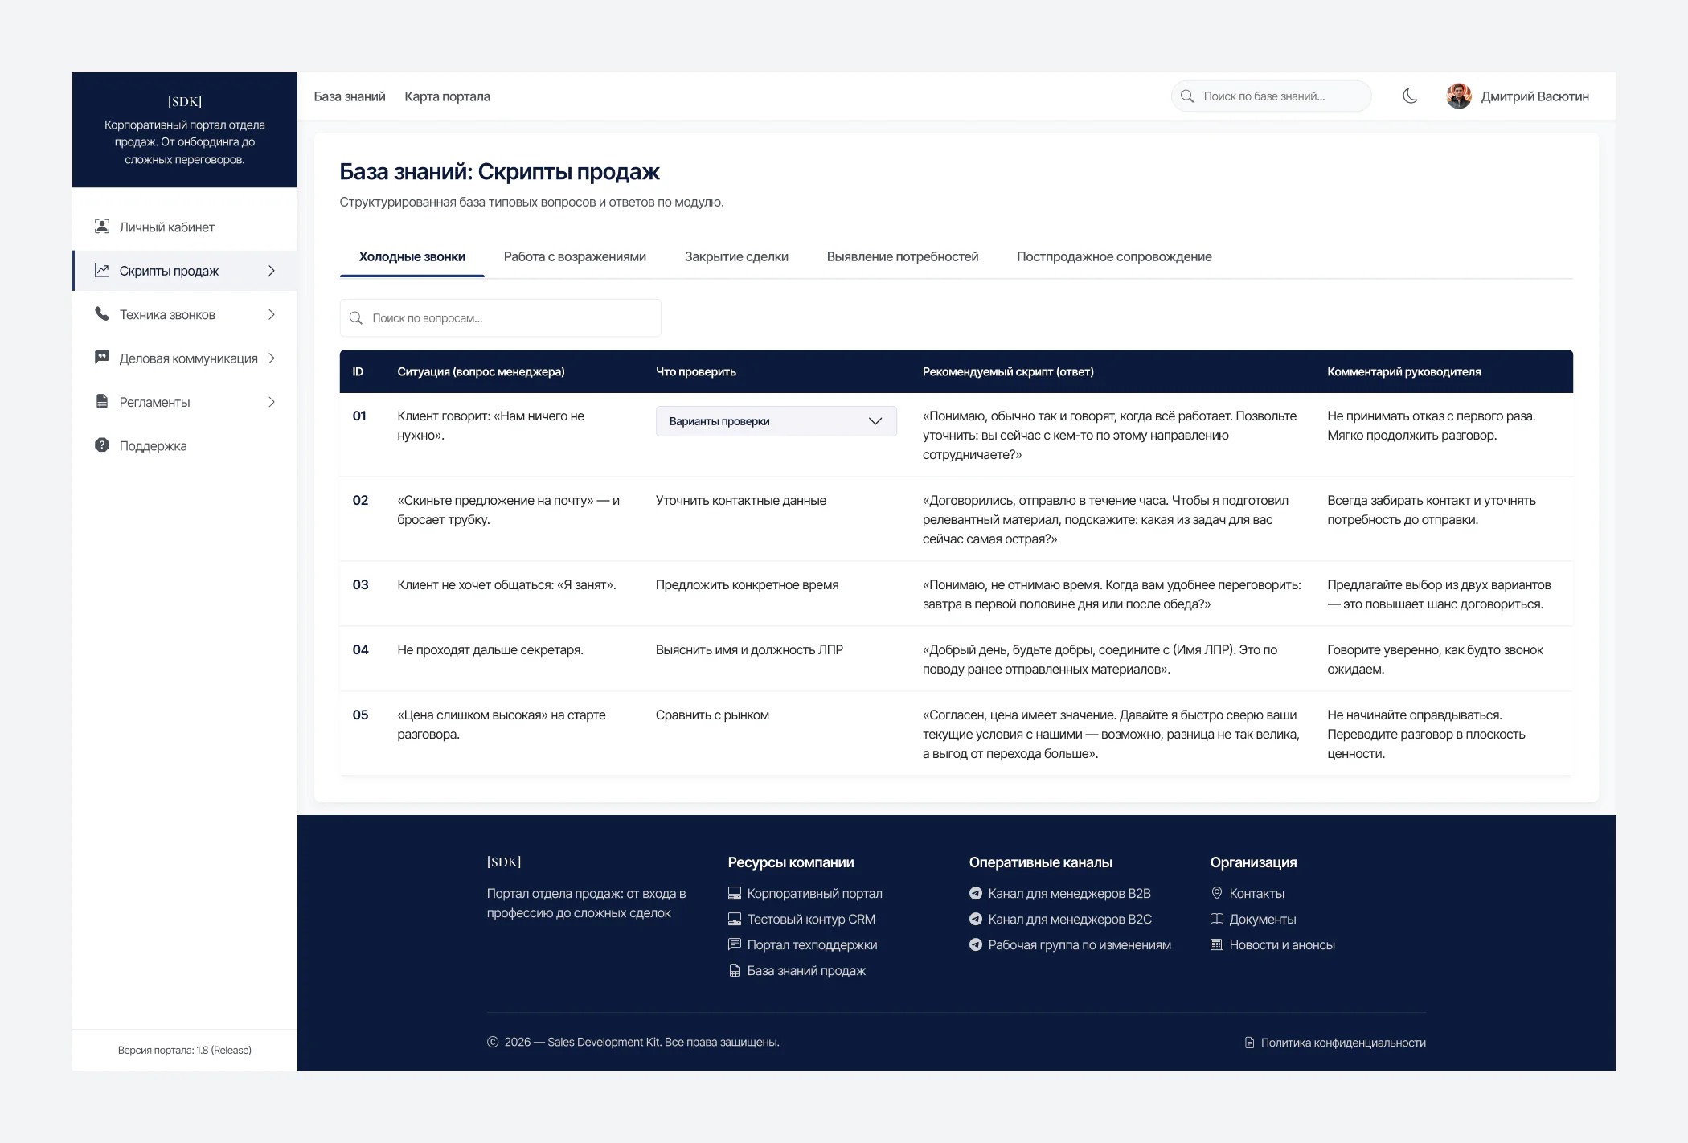Open База знаний in the top navigation
This screenshot has height=1143, width=1688.
pos(350,96)
